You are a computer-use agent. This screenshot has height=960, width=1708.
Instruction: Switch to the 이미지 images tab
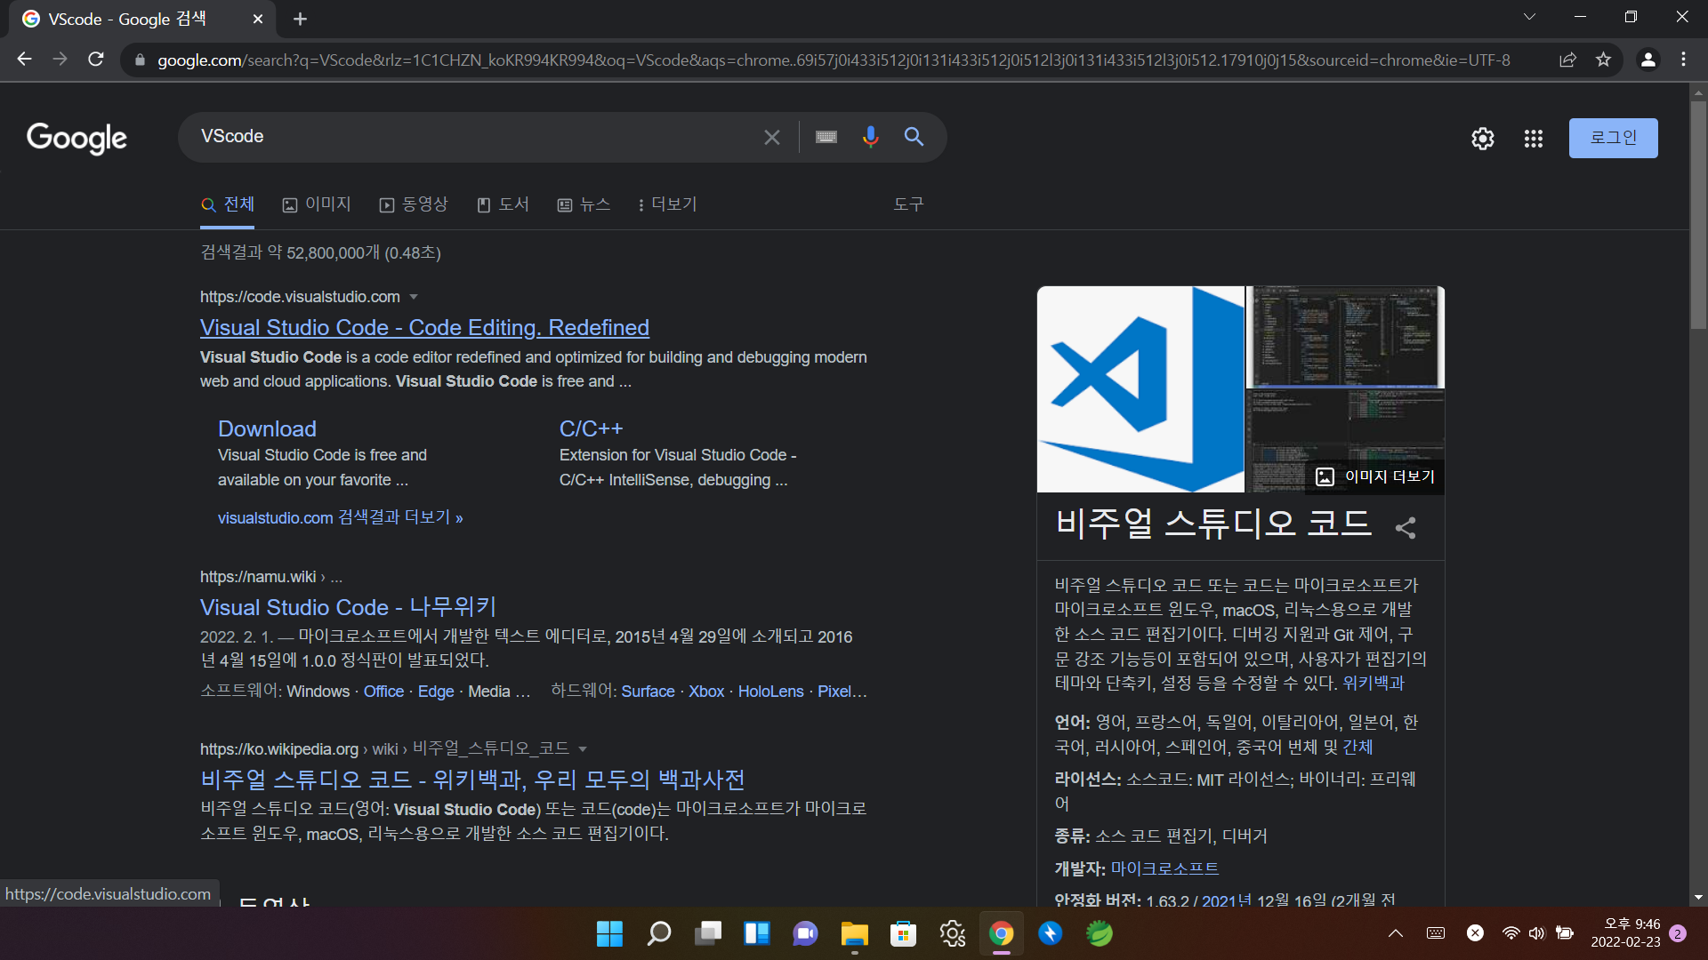click(317, 204)
